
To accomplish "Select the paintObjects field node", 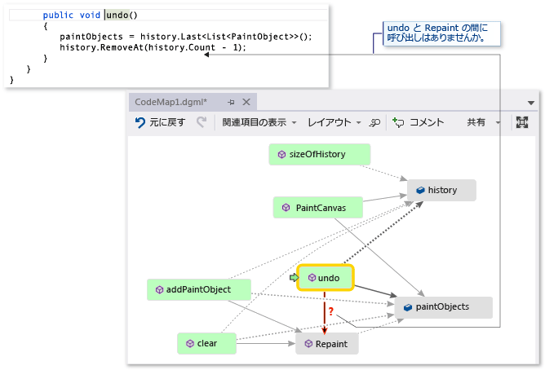I will (444, 307).
